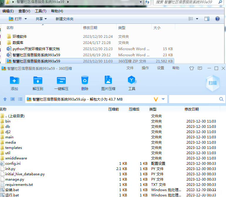
Task: Switch to the list view mode button in 360压缩
Action: pos(20,99)
